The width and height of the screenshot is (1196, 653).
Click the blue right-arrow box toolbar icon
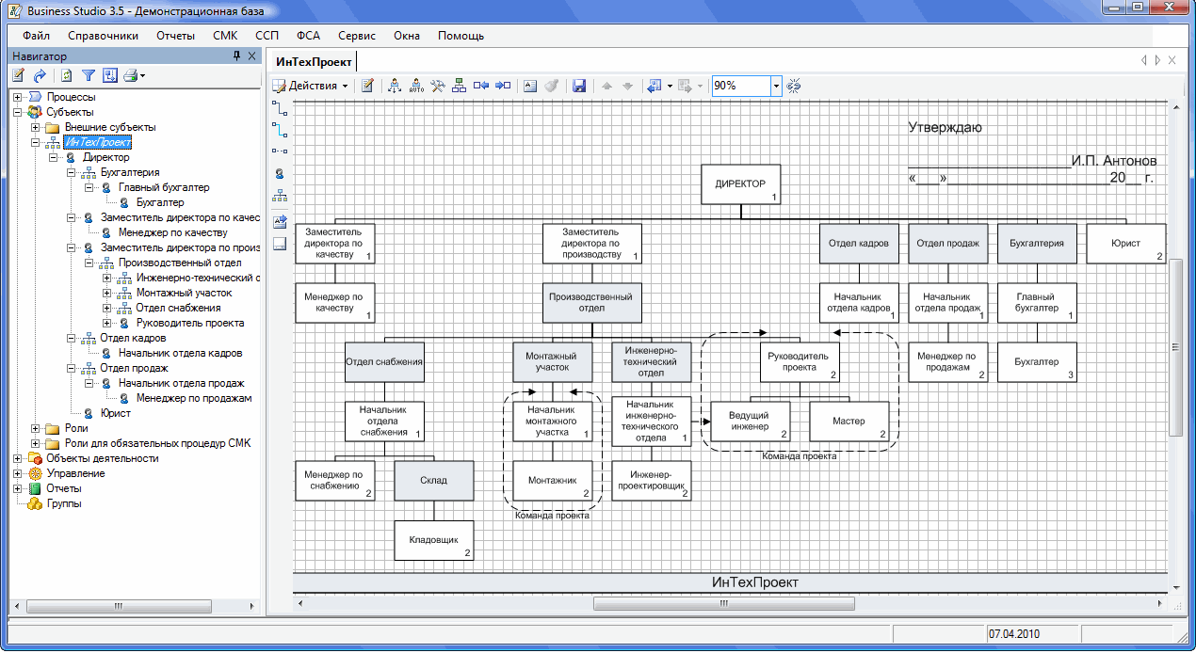[x=503, y=86]
